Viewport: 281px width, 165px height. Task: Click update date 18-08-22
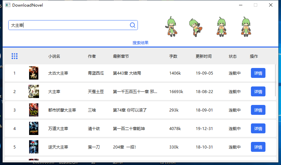[x=204, y=92]
